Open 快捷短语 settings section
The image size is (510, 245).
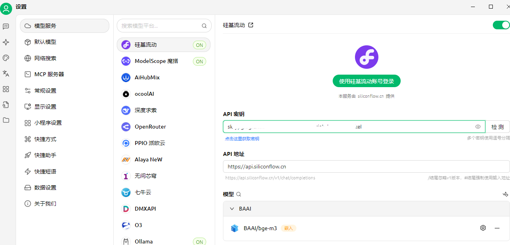(x=64, y=172)
